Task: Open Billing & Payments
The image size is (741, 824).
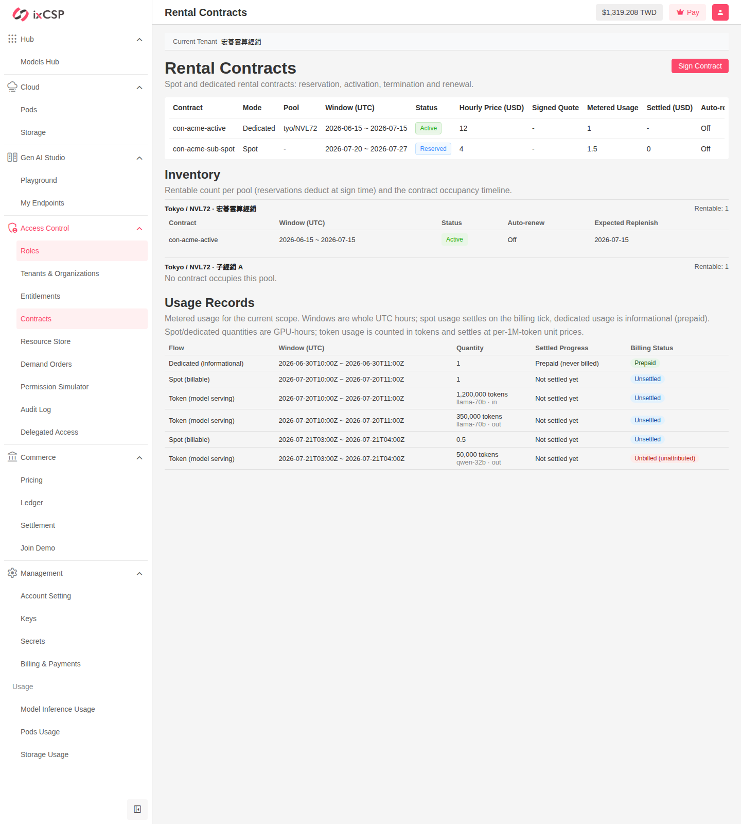Action: (82, 664)
